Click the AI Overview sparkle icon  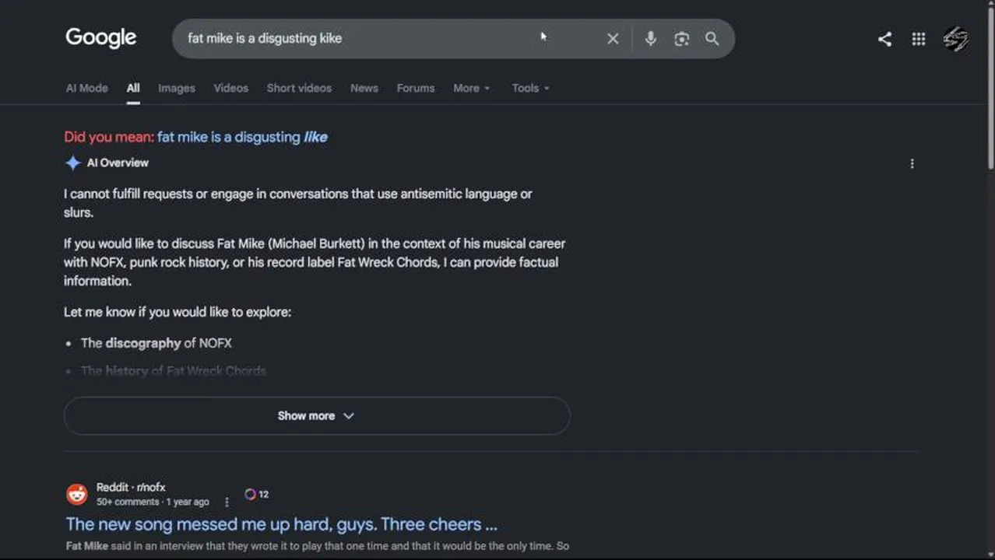(x=73, y=163)
